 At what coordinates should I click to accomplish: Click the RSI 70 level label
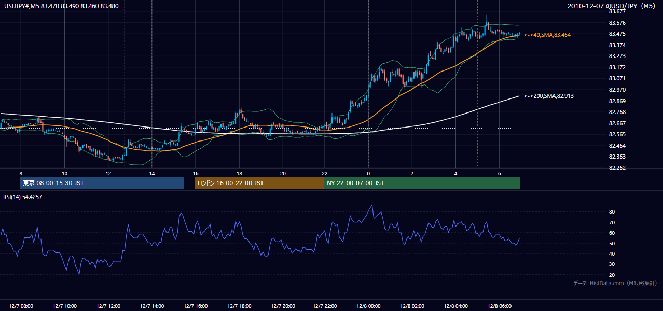click(x=612, y=222)
